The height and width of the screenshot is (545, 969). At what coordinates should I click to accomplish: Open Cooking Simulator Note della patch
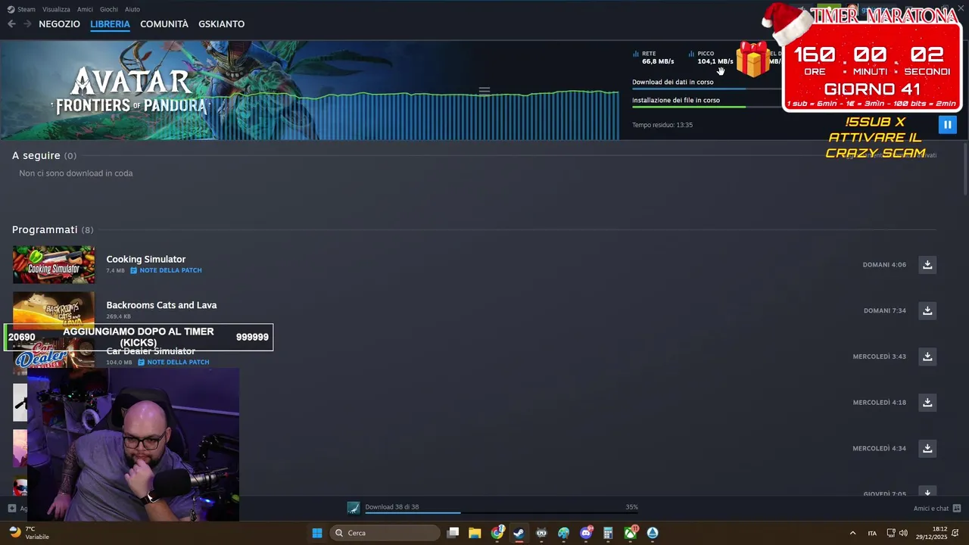166,270
